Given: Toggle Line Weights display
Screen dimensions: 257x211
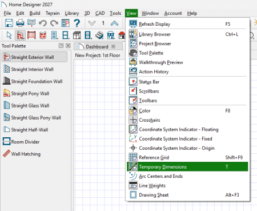Looking at the screenshot, I should [x=187, y=185].
